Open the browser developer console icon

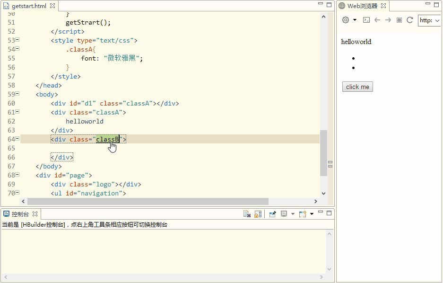[366, 20]
